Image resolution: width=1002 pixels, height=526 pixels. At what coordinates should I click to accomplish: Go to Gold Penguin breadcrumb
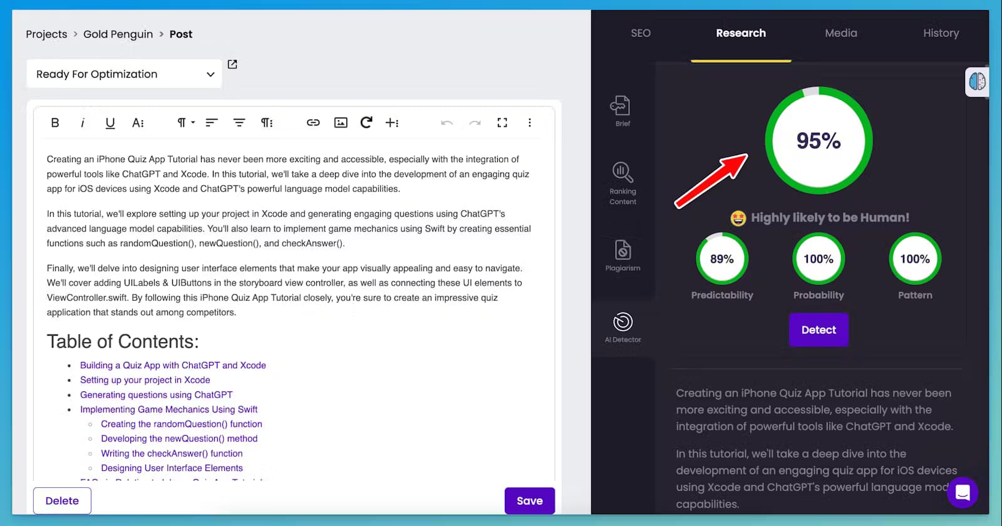click(118, 34)
